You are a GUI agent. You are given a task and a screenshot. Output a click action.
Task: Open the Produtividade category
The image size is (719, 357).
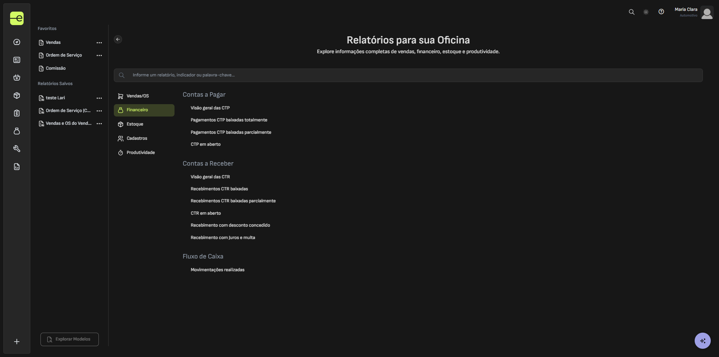(140, 152)
